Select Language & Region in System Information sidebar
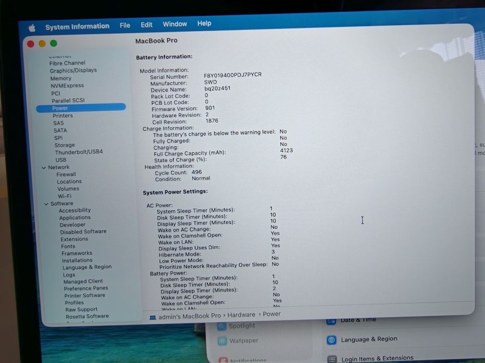This screenshot has width=485, height=363. click(x=87, y=267)
